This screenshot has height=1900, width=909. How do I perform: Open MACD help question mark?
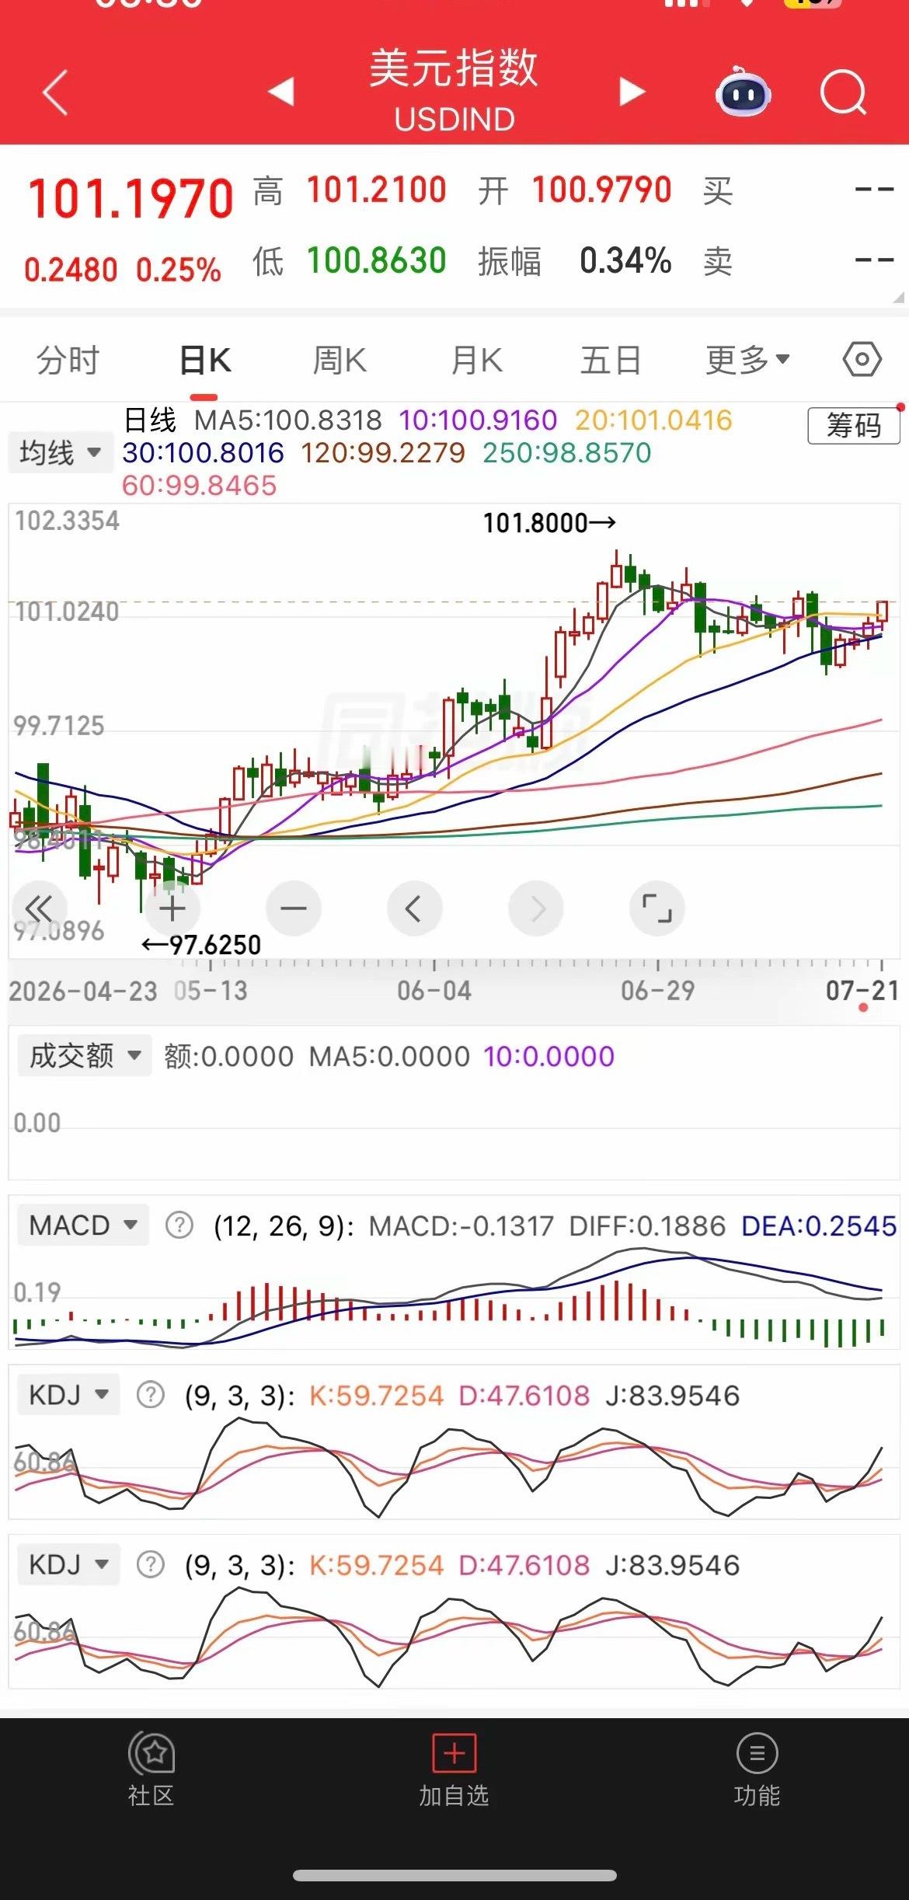pos(179,1225)
